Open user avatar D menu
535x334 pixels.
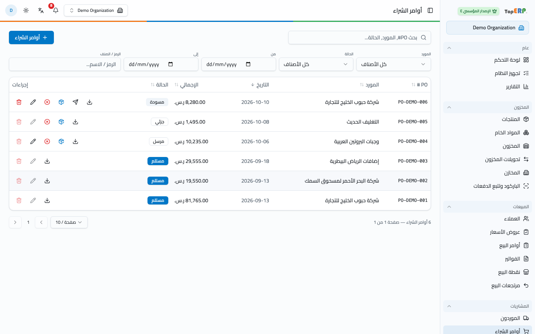tap(11, 10)
